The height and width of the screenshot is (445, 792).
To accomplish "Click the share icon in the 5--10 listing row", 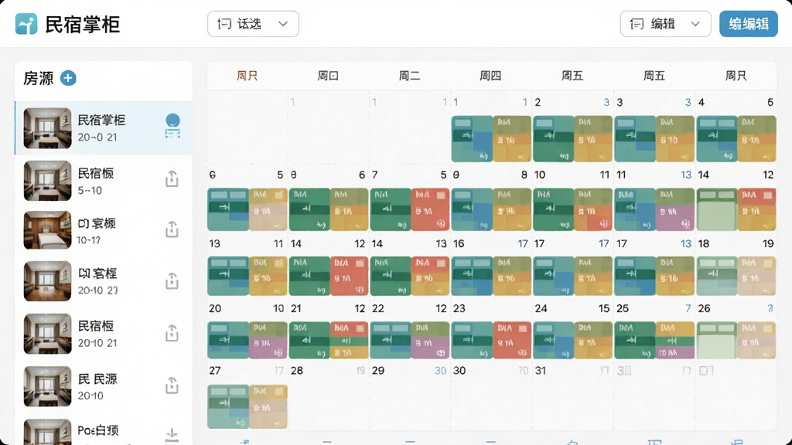I will click(172, 179).
